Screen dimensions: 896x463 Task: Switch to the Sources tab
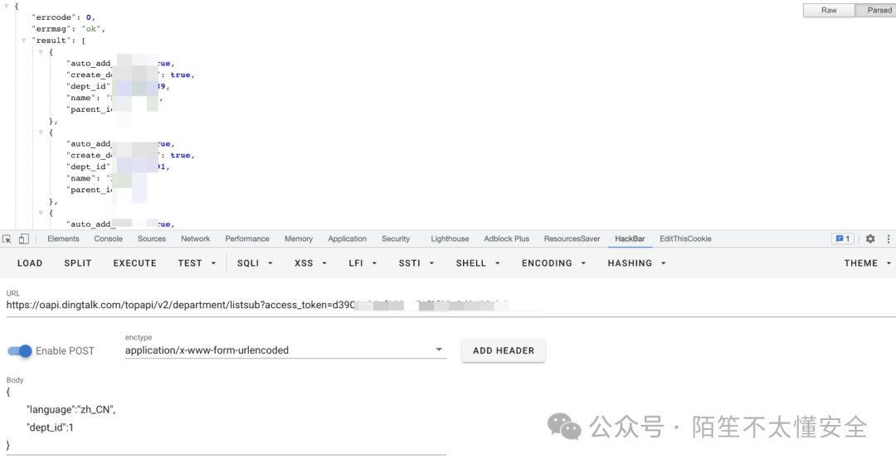click(152, 239)
